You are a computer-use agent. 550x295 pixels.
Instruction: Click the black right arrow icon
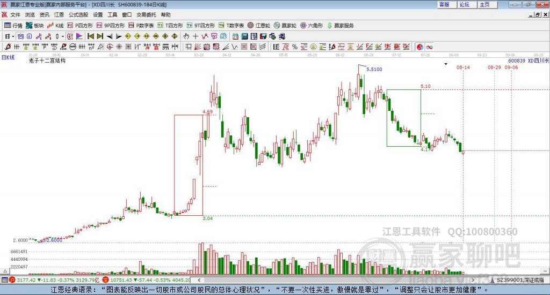[x=119, y=36]
